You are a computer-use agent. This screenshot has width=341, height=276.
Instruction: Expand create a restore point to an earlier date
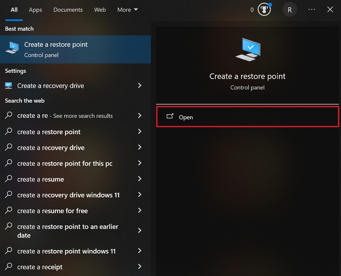point(140,231)
